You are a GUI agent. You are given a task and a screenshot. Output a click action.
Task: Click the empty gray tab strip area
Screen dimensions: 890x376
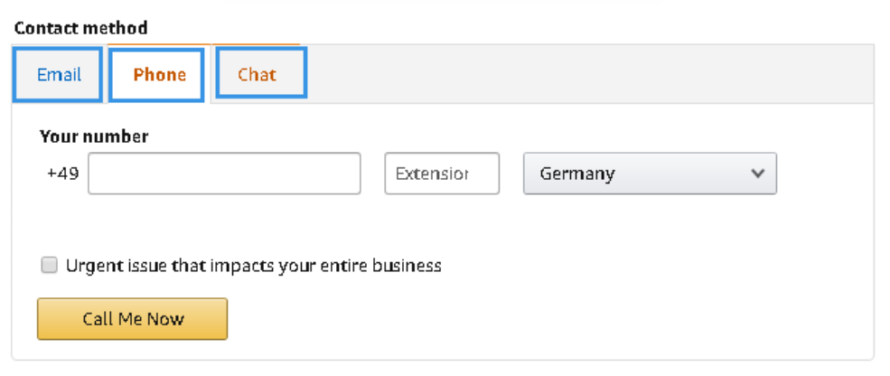click(x=587, y=74)
